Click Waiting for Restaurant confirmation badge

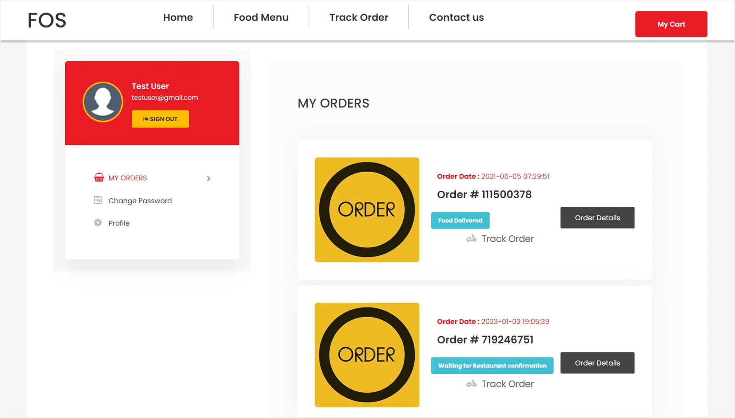coord(492,366)
